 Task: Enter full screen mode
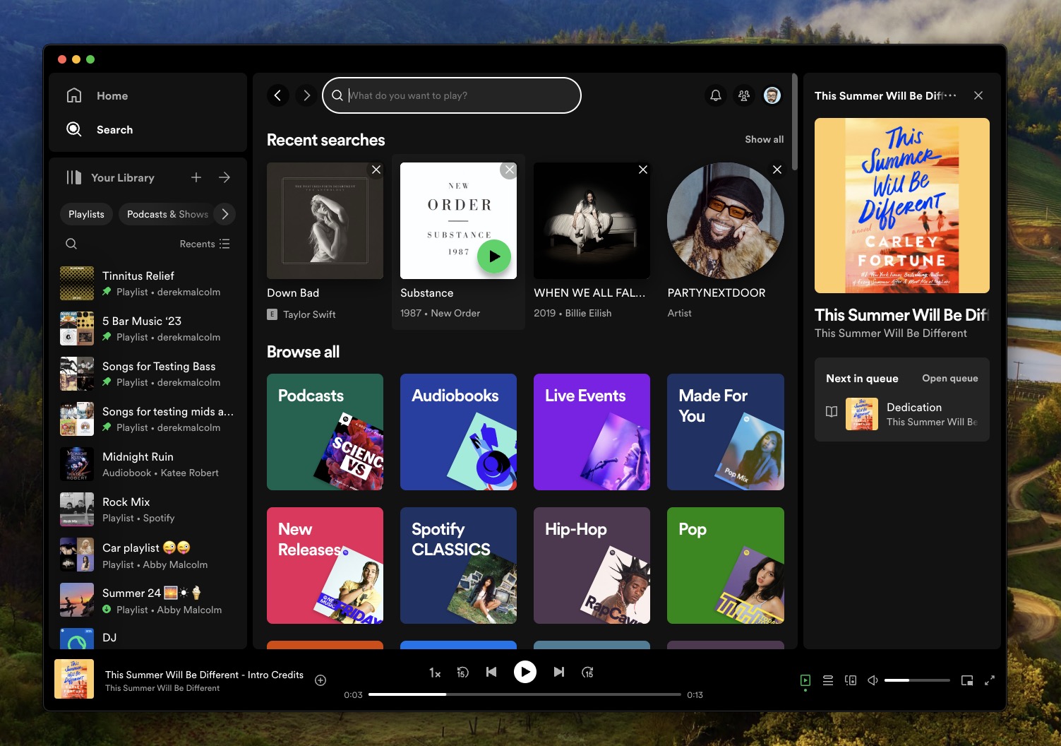click(990, 680)
